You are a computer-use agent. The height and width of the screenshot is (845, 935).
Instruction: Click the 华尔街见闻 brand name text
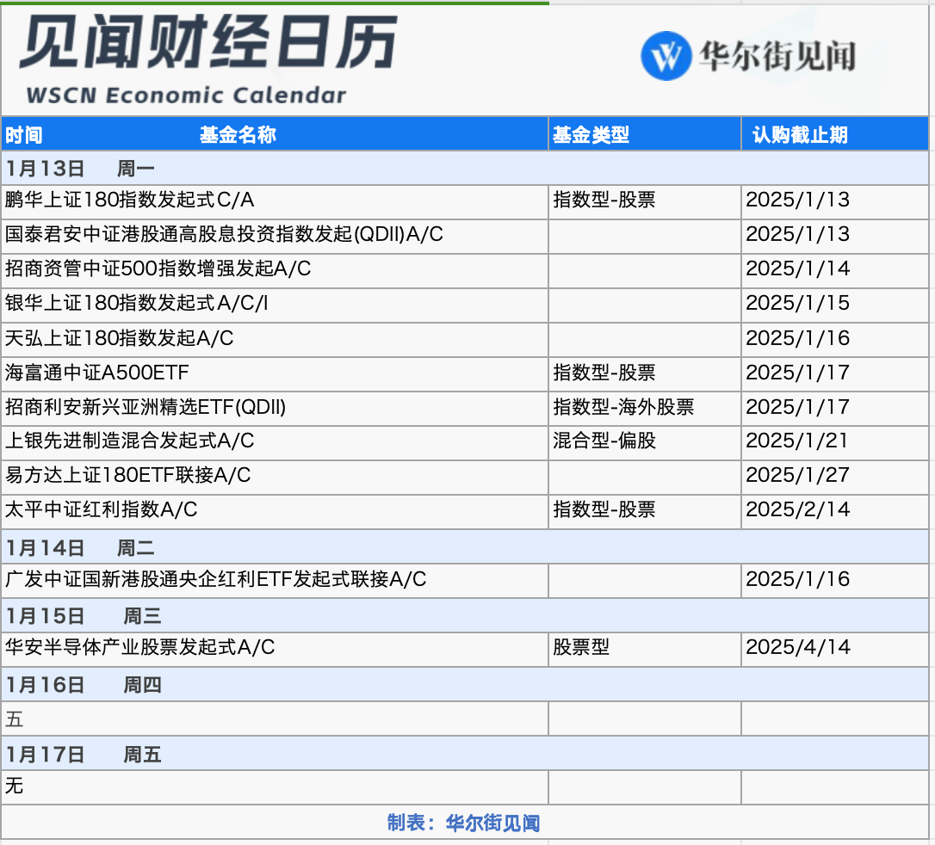pyautogui.click(x=777, y=57)
